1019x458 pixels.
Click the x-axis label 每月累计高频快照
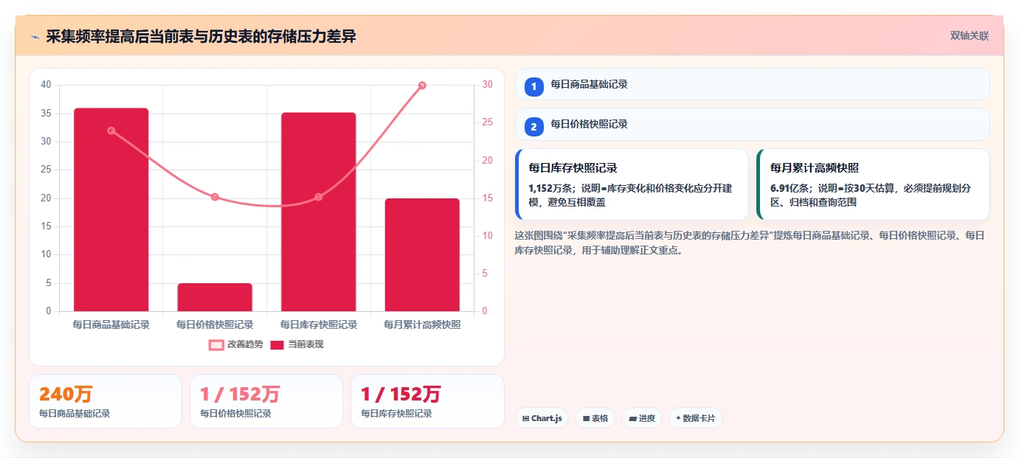(422, 325)
